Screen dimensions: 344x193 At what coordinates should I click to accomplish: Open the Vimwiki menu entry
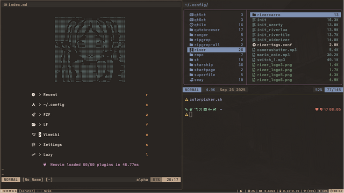pyautogui.click(x=52, y=135)
